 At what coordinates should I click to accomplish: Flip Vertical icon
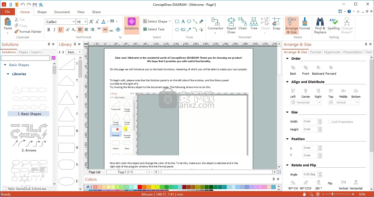coord(343,183)
